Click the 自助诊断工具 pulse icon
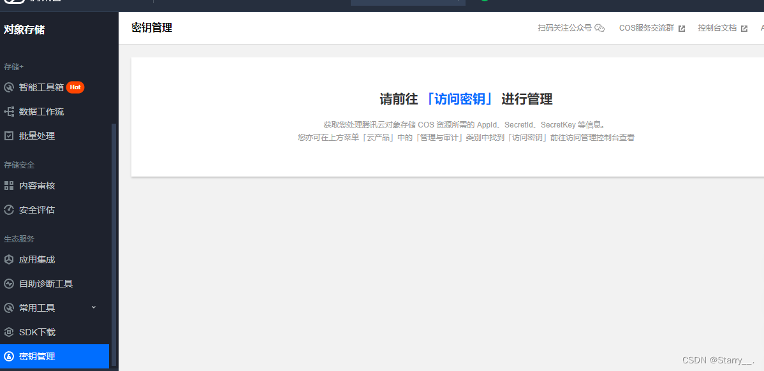The width and height of the screenshot is (764, 371). click(x=9, y=284)
